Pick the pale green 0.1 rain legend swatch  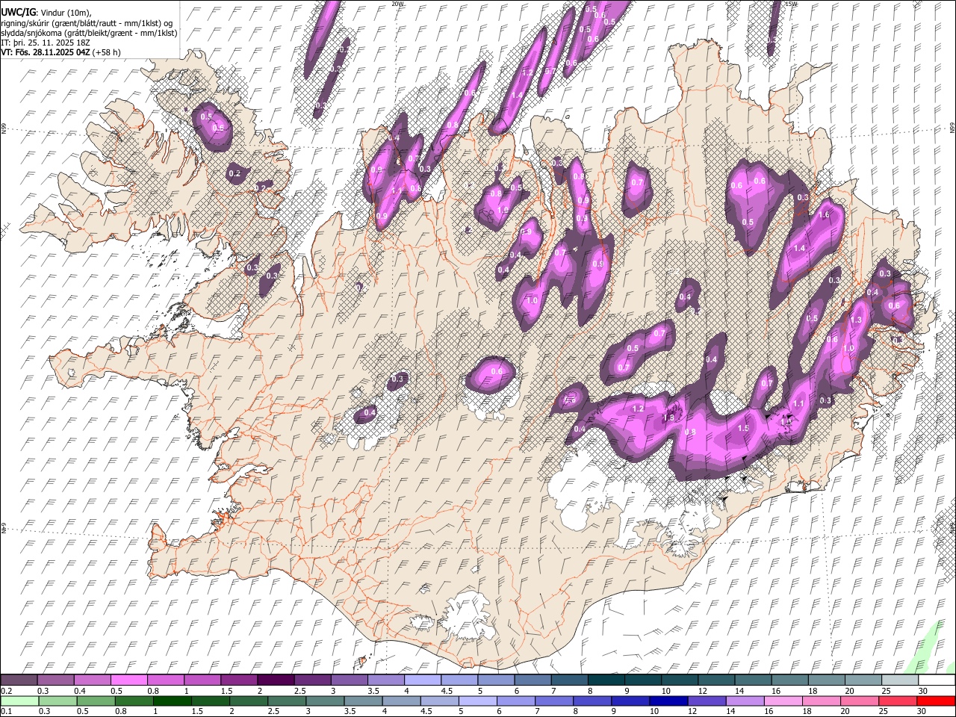pos(19,701)
